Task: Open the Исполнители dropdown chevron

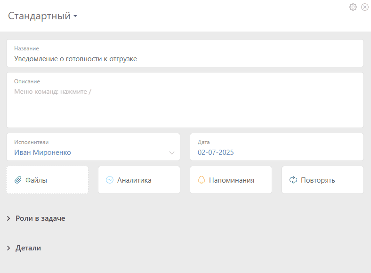Action: point(172,153)
